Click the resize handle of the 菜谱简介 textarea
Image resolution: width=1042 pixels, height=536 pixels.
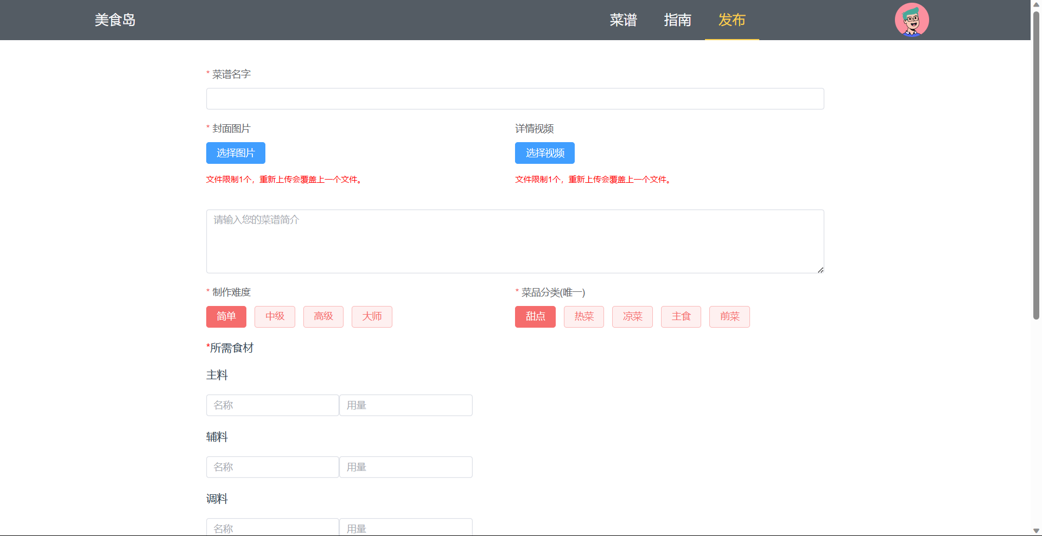[x=821, y=270]
